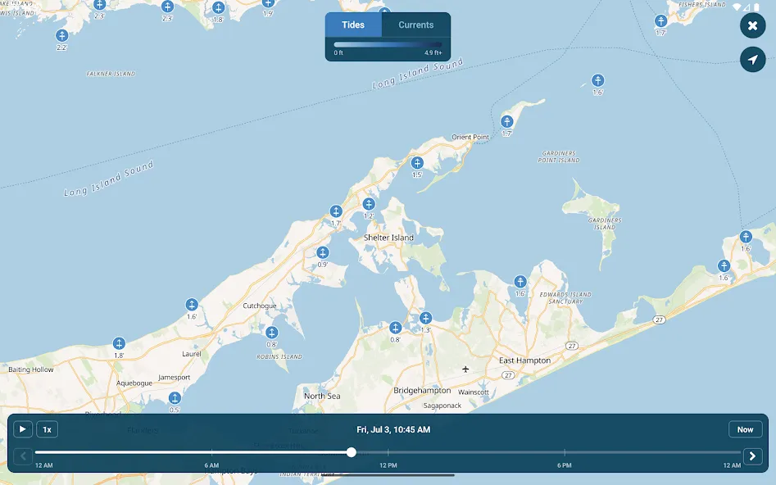
Task: Click the timeline slider handle
Action: (x=352, y=452)
